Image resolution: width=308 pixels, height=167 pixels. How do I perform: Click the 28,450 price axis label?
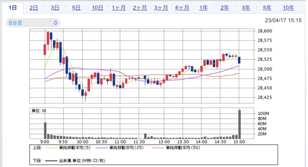265,88
